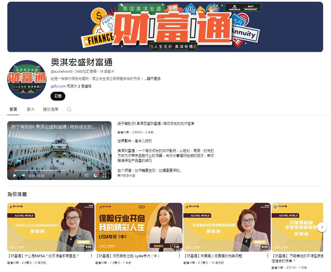Open settings gear on featured video player
This screenshot has width=331, height=272.
point(96,175)
